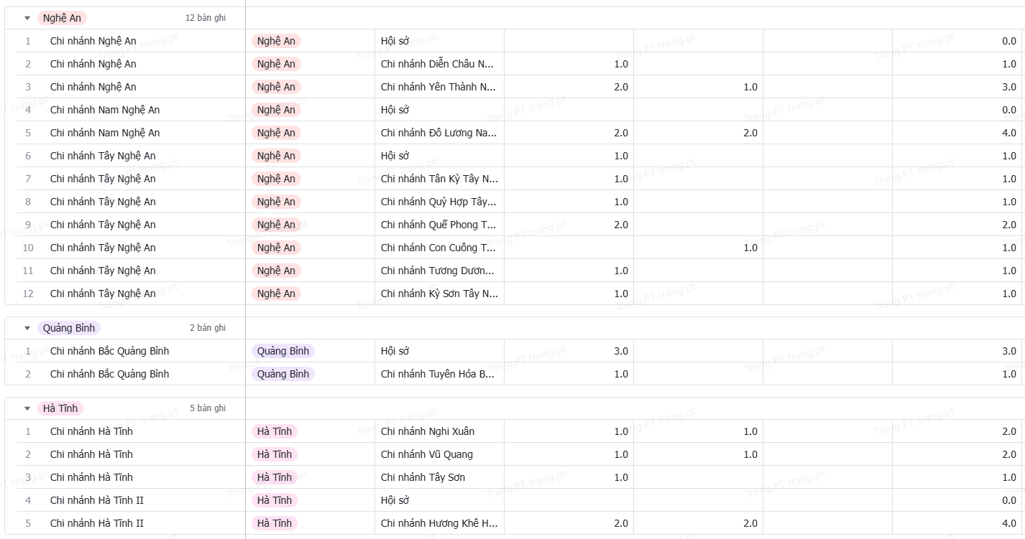Collapse the Quảng Bình group

click(x=27, y=328)
